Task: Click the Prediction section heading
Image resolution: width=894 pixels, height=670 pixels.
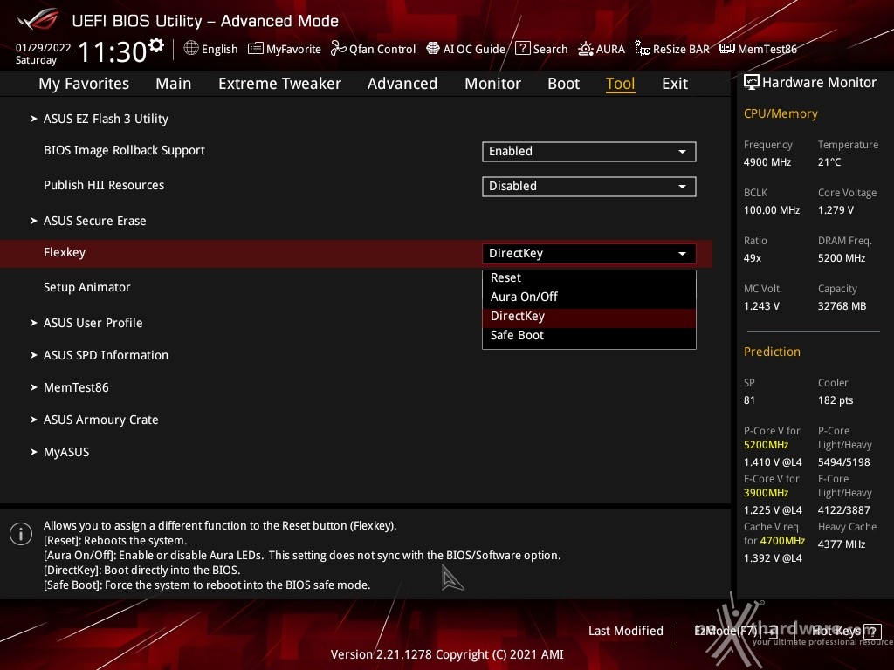Action: [x=772, y=352]
